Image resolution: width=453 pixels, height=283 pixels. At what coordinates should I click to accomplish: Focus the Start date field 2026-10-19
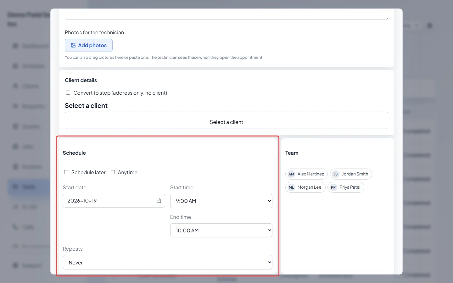click(x=108, y=201)
